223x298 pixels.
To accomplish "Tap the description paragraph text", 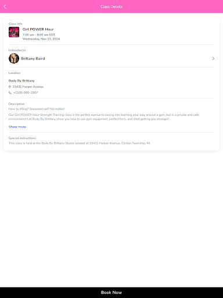I will 104,117.
